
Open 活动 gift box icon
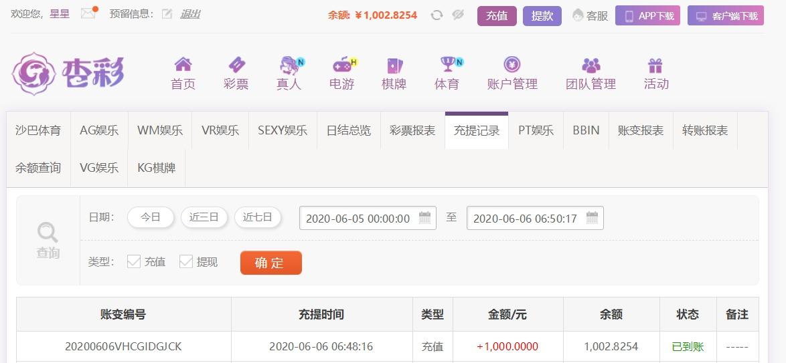click(x=655, y=65)
